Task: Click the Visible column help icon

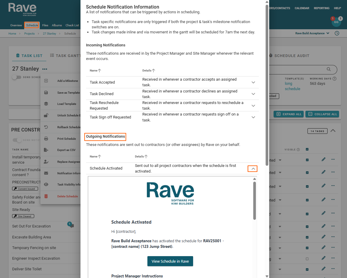Action: 298,150
